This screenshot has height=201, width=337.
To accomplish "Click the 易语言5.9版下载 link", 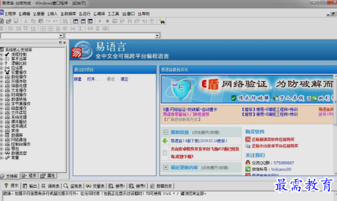I will click(x=199, y=141).
